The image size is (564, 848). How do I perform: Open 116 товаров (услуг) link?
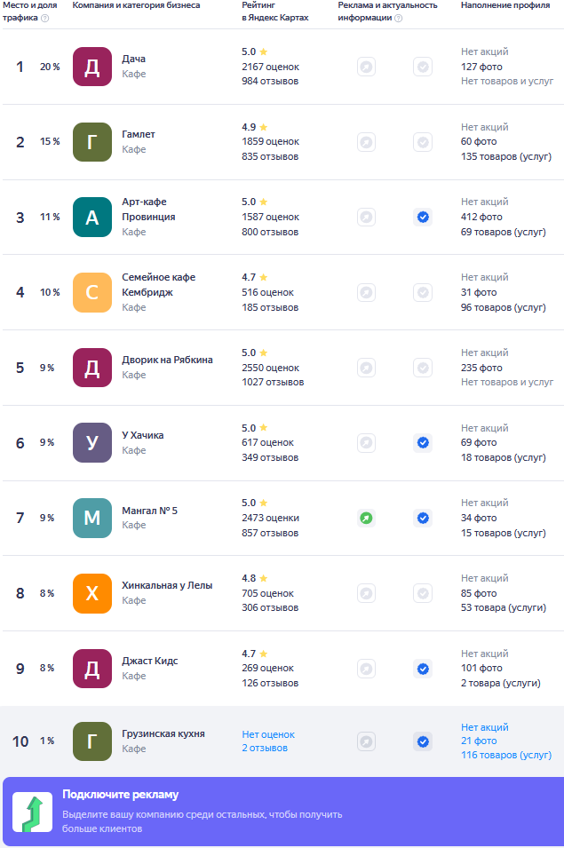pyautogui.click(x=506, y=755)
